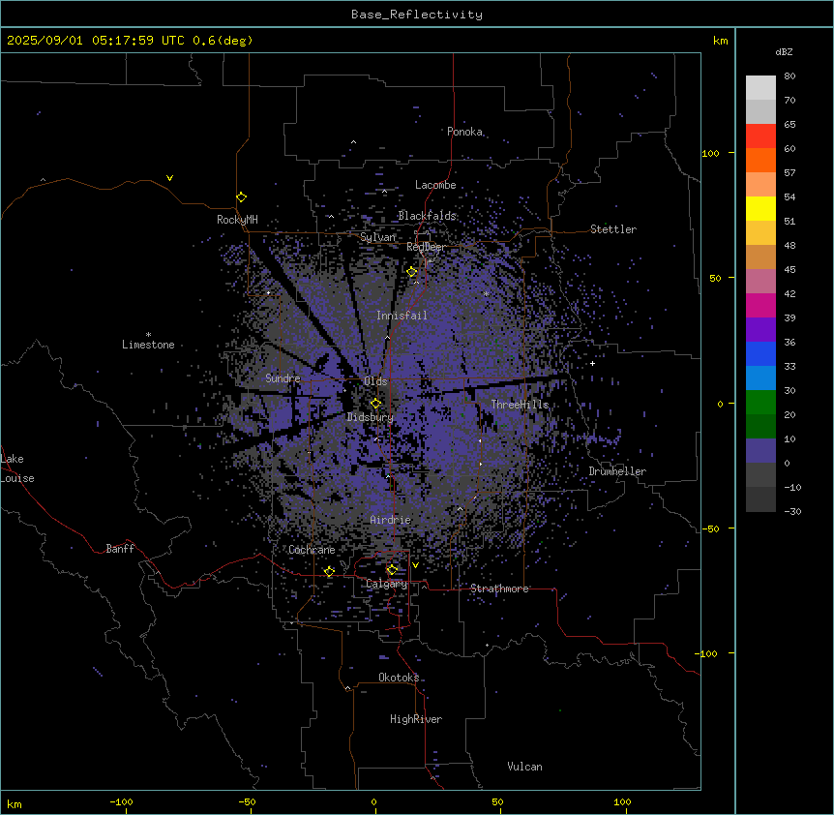Image resolution: width=834 pixels, height=815 pixels.
Task: Select the ThreeHills map label
Action: coord(520,405)
